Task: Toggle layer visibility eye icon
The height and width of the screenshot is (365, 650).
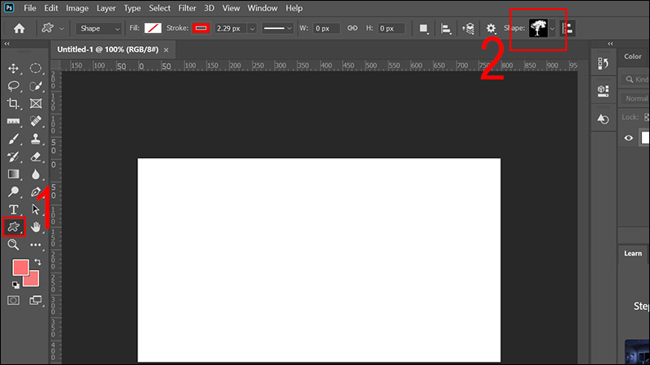Action: pos(628,138)
